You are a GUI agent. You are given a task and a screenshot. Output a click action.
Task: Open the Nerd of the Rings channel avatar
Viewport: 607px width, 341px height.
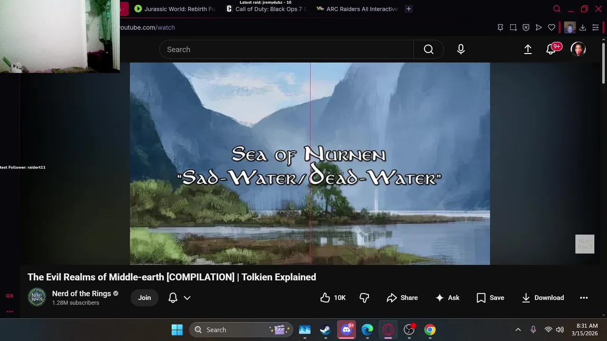[x=37, y=297]
